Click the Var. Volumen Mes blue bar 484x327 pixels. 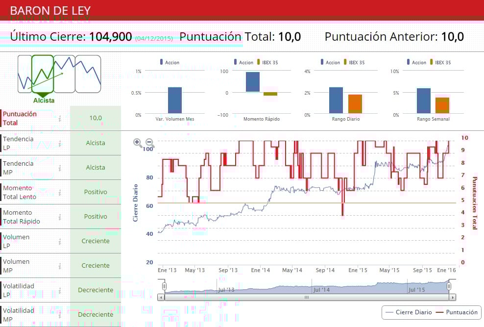click(x=175, y=101)
